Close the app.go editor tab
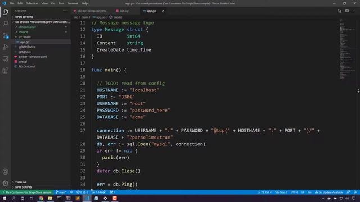The width and height of the screenshot is (360, 202). pyautogui.click(x=163, y=11)
